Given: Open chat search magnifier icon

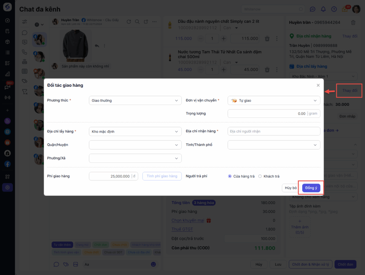Looking at the screenshot, I should point(137,22).
